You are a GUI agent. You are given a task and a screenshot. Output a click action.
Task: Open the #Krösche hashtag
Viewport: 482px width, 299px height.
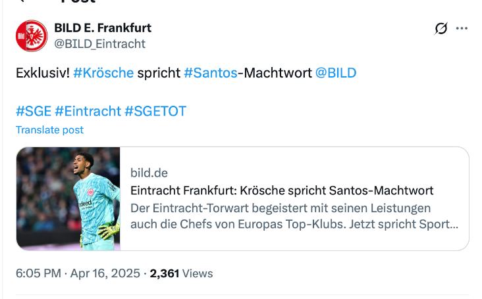point(103,73)
